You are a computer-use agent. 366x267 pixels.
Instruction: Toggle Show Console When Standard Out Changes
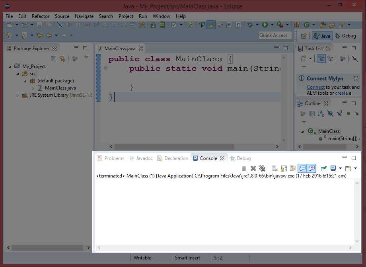pyautogui.click(x=302, y=168)
